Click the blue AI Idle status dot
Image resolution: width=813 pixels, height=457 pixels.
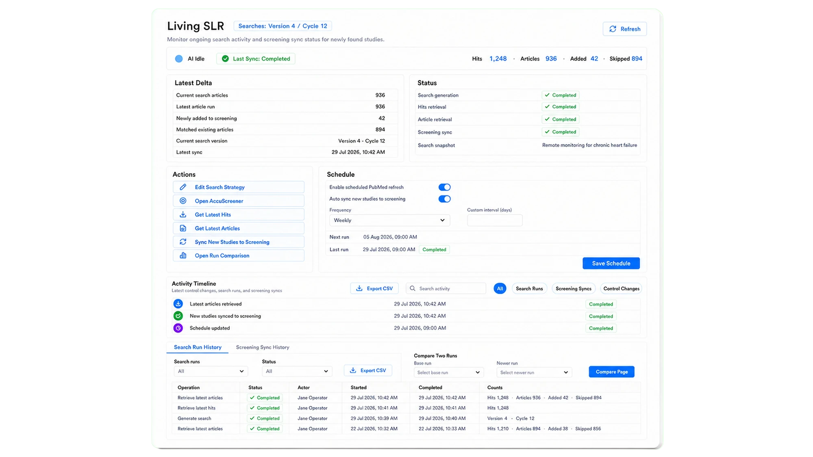[179, 58]
